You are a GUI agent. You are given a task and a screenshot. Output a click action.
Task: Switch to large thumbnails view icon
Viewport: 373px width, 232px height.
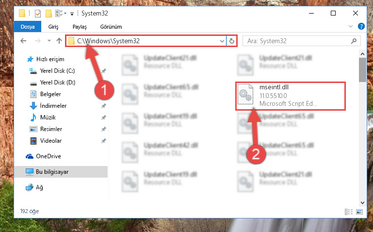(x=359, y=212)
